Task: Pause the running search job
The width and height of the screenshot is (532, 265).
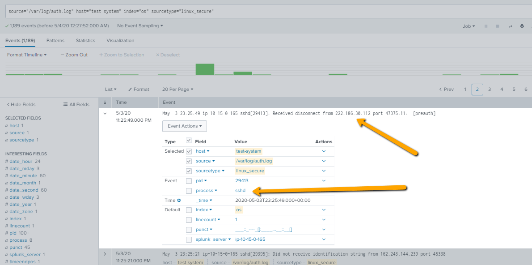Action: (486, 26)
